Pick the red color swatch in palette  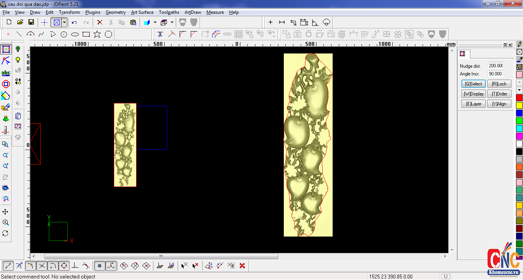coord(519,98)
